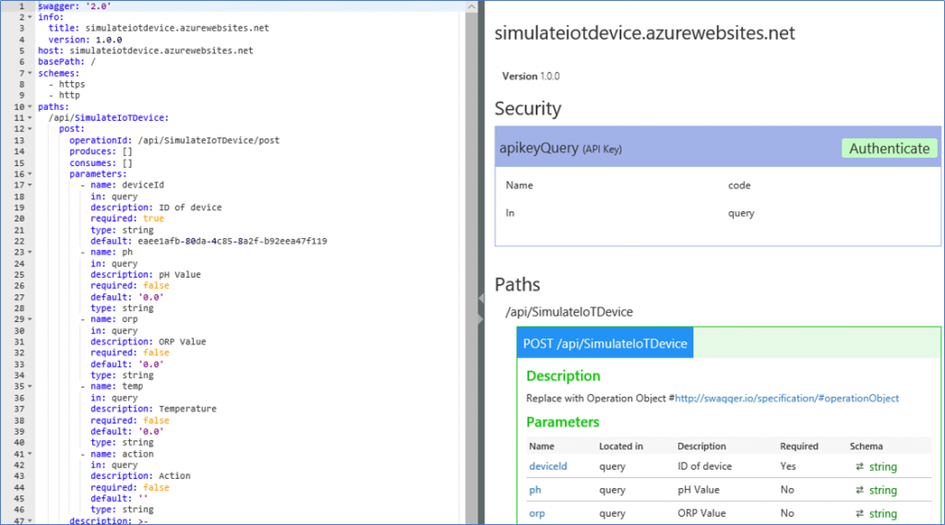Click the 'Version 1.0.0' label in preview
Screen dimensions: 945x525
[x=531, y=76]
